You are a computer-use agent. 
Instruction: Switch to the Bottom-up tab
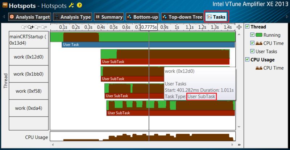[x=142, y=17]
